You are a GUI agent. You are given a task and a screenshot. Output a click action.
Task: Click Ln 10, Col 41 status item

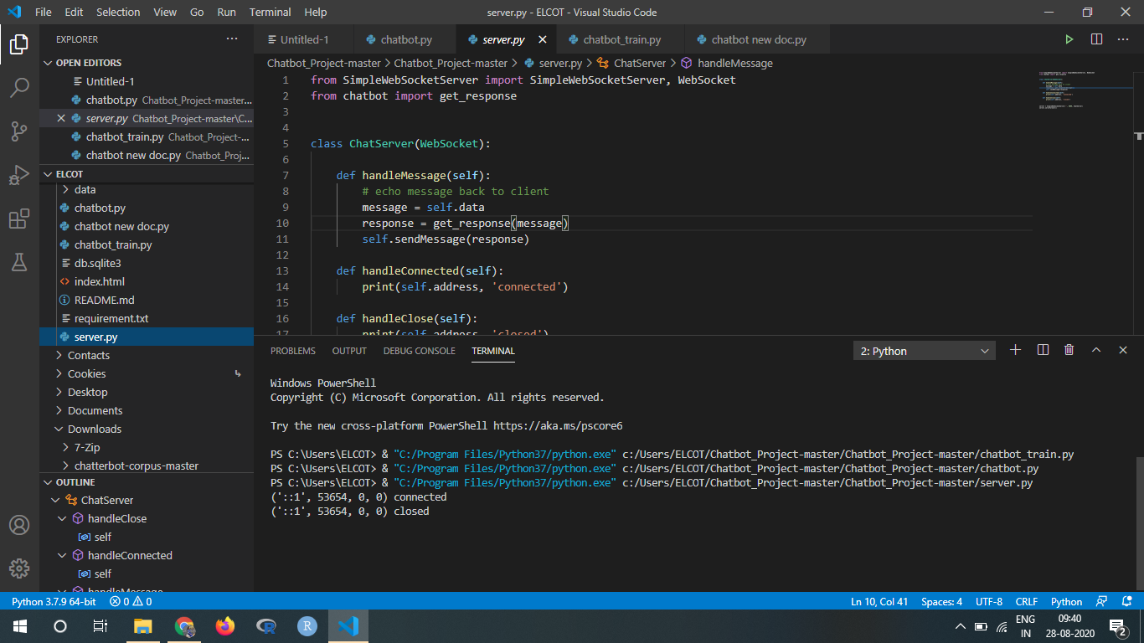click(879, 601)
